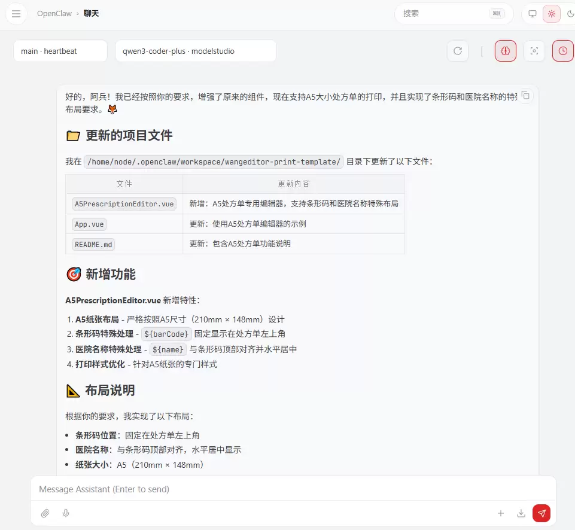The image size is (575, 530).
Task: Enable dark mode with the moon icon
Action: point(570,13)
